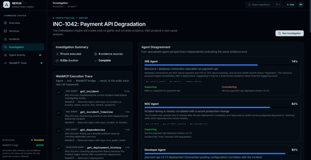Click the keyboard shortcut hint in search box
Screen dimensions: 311x160
click(278, 5)
